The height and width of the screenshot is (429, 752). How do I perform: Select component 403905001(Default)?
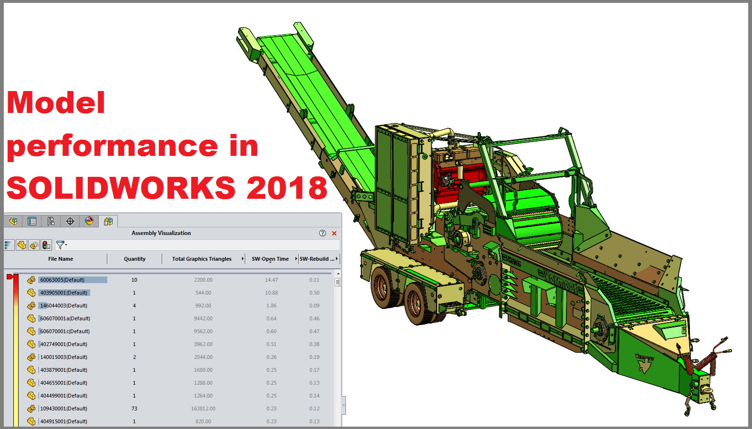(63, 293)
